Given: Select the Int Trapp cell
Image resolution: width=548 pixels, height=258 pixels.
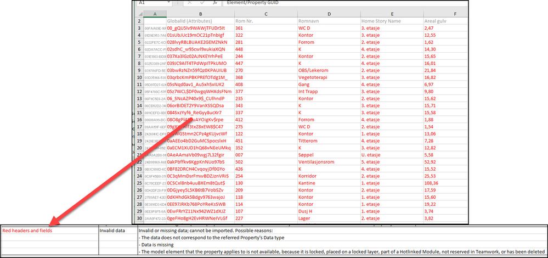Looking at the screenshot, I should 329,91.
